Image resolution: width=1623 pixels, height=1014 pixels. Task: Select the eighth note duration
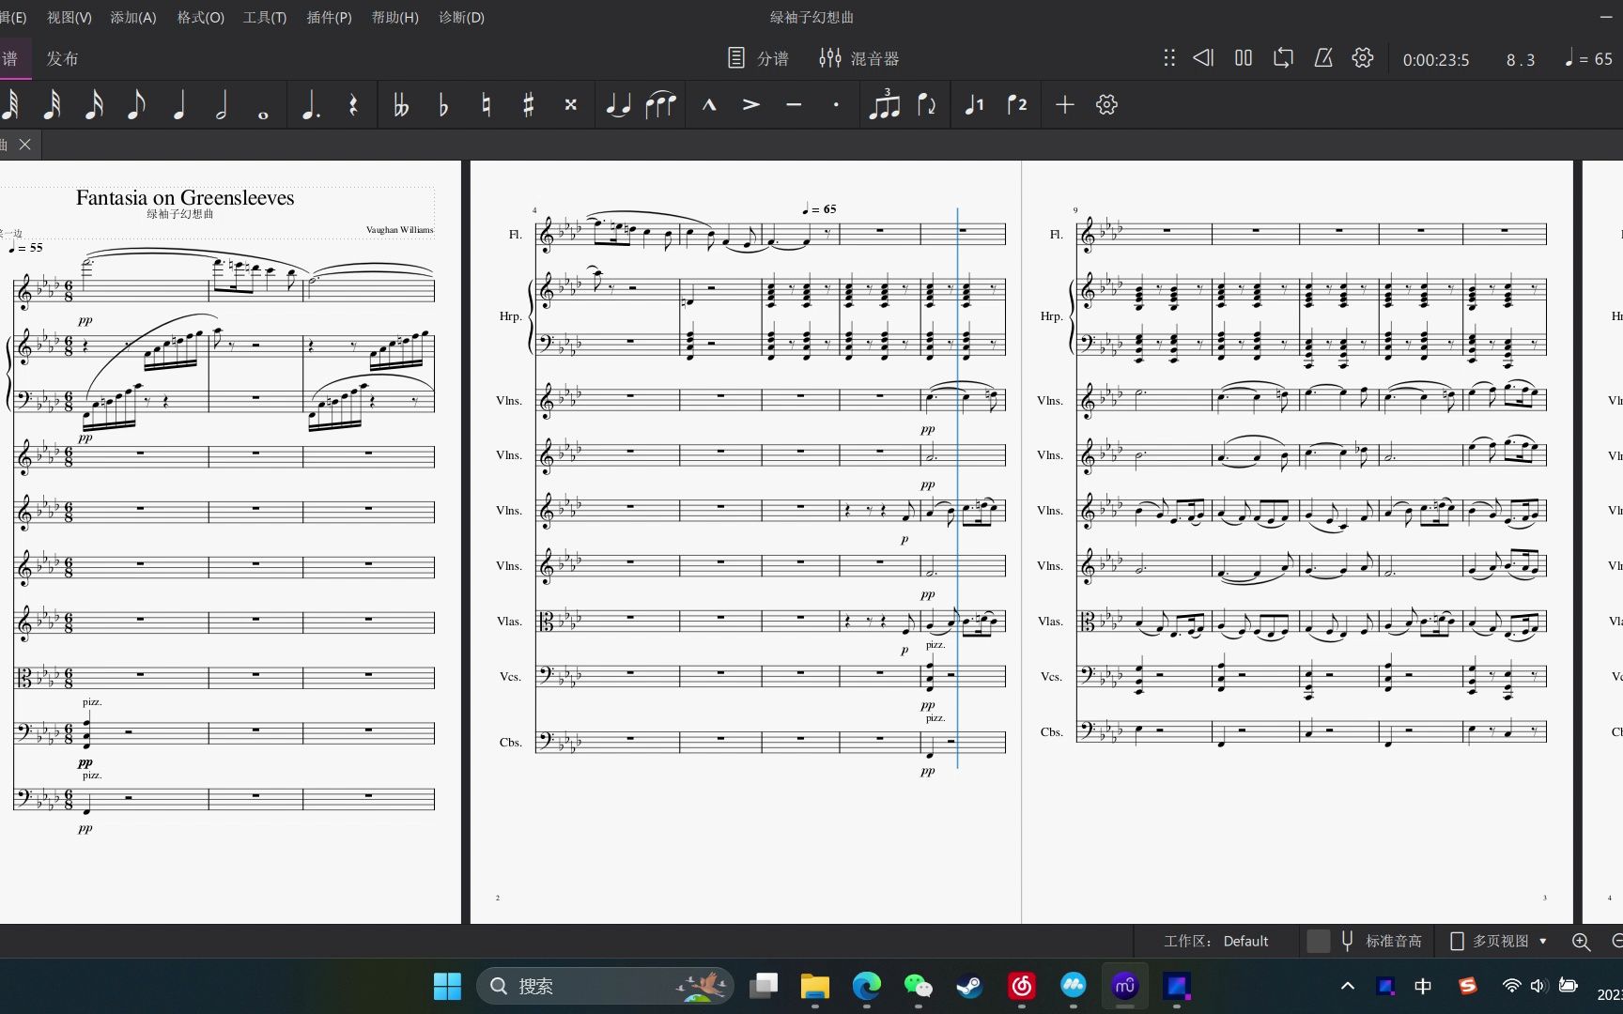[136, 105]
